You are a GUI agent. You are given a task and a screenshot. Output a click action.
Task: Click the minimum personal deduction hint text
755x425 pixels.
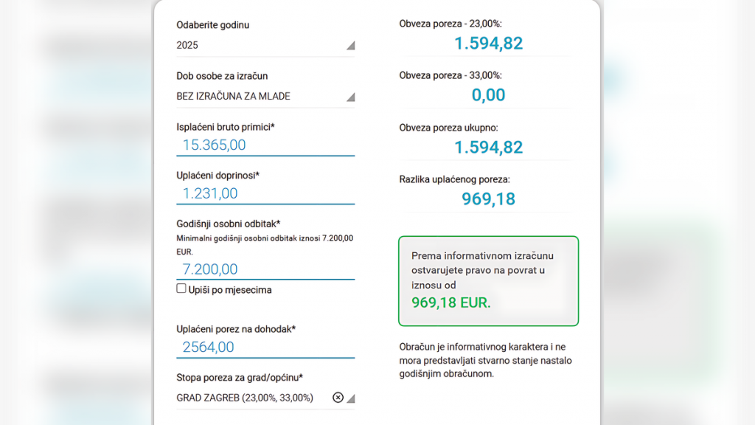(x=265, y=244)
